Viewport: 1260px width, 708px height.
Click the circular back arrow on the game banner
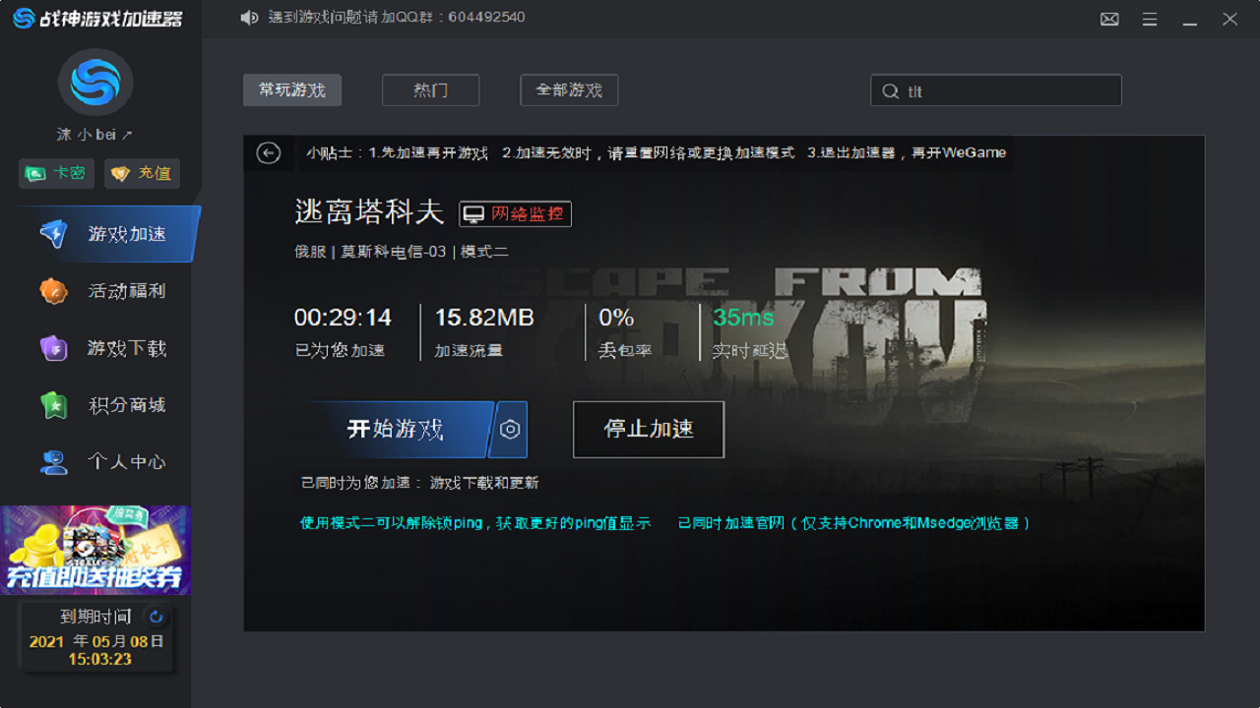pos(267,153)
